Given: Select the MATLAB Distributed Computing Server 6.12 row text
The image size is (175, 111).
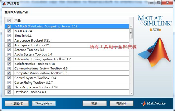Looking at the screenshot, I should 46,26.
